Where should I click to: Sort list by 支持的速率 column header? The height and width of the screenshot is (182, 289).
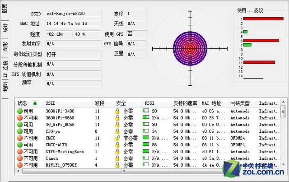(186, 103)
